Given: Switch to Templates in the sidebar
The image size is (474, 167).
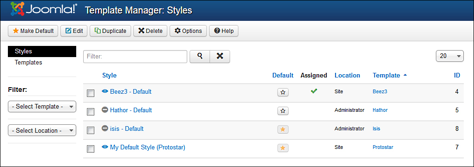Looking at the screenshot, I should [28, 63].
